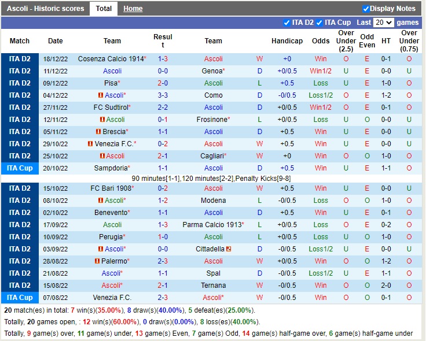The image size is (426, 341).
Task: Open the Last 20 games dropdown
Action: 383,23
